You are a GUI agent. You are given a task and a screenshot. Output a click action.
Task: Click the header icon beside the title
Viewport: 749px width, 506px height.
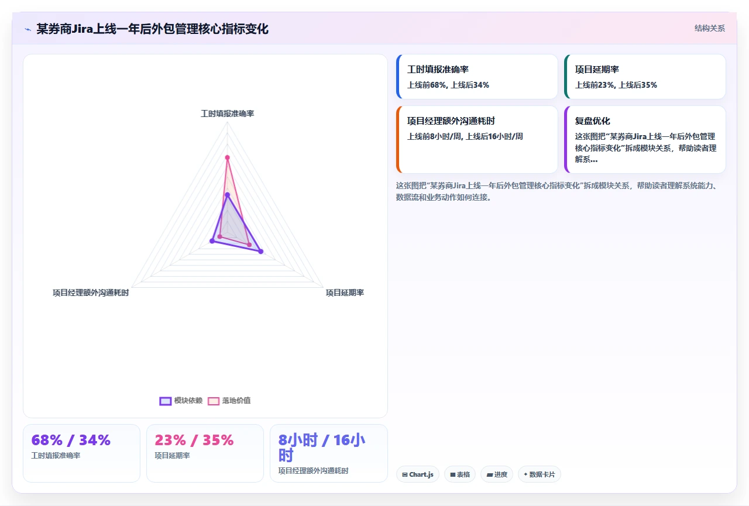point(28,29)
